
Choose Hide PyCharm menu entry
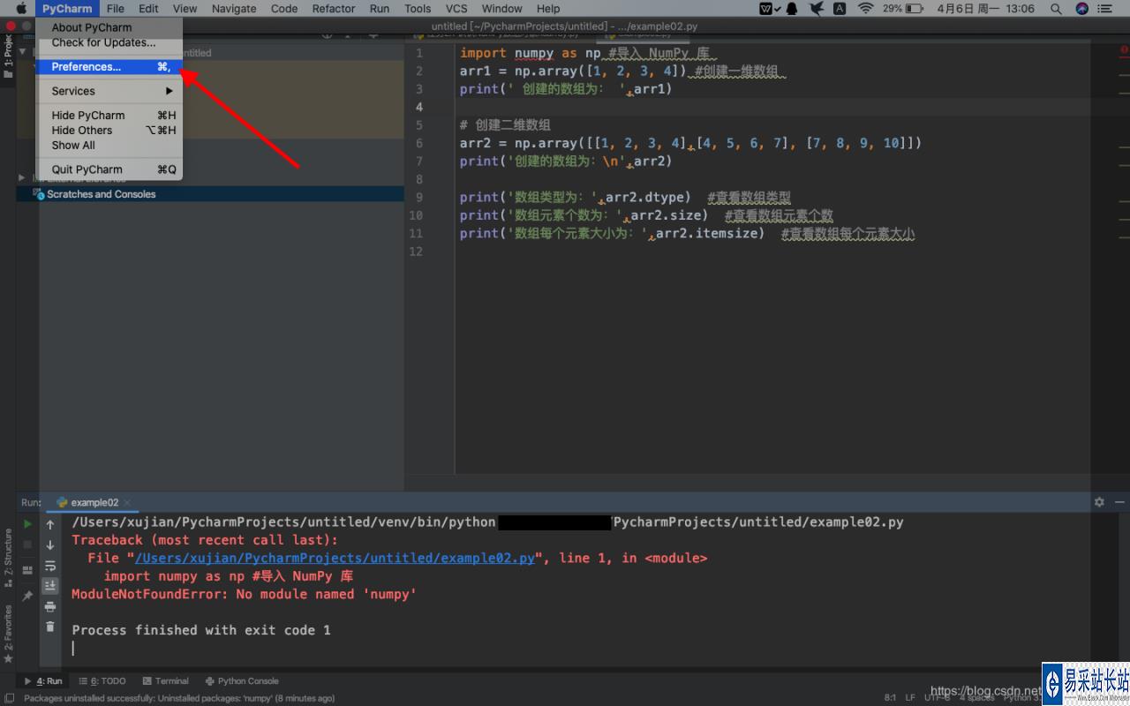pyautogui.click(x=109, y=115)
